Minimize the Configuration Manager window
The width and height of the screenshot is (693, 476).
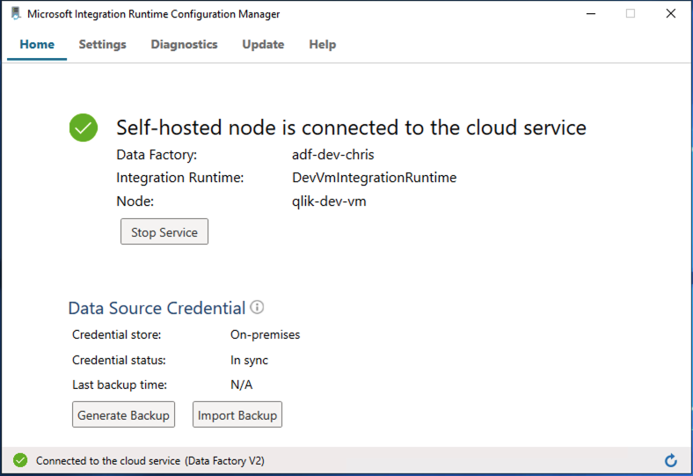588,14
